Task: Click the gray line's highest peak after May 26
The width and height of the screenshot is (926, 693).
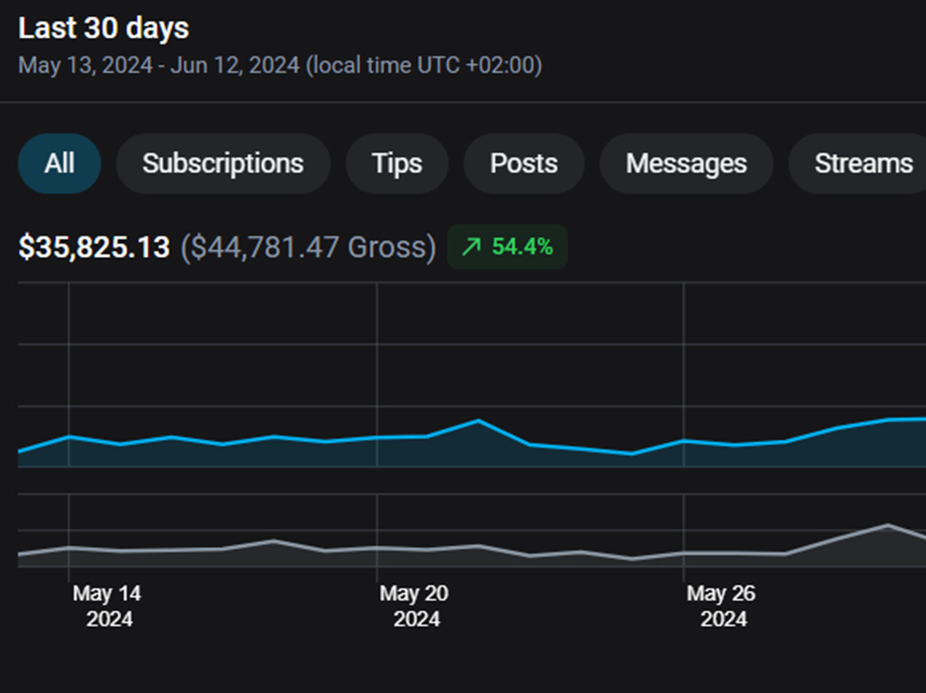Action: 887,524
